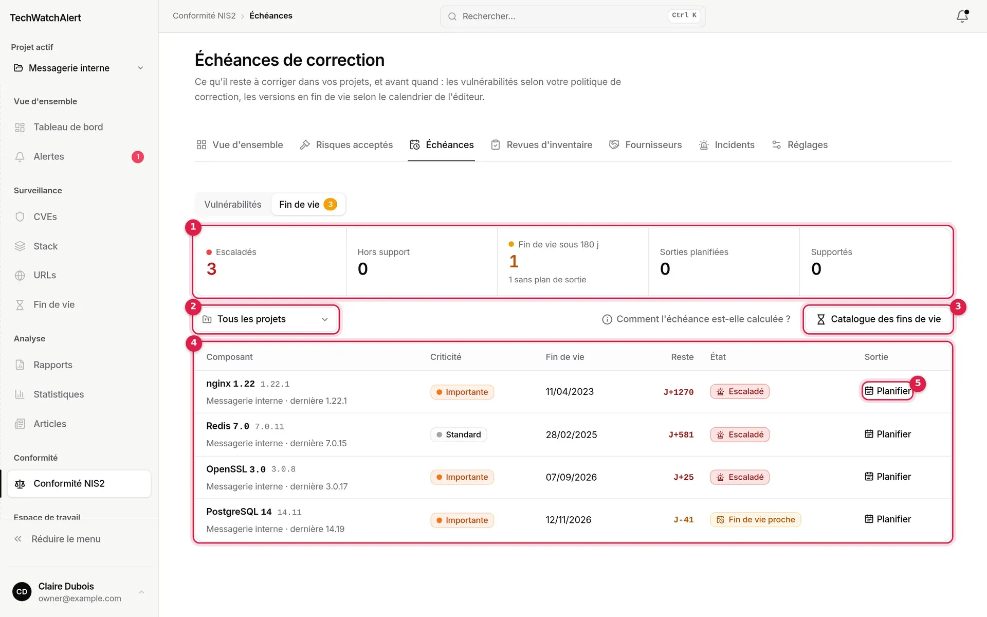
Task: Click the Conformité NIS2 scales icon
Action: point(20,484)
